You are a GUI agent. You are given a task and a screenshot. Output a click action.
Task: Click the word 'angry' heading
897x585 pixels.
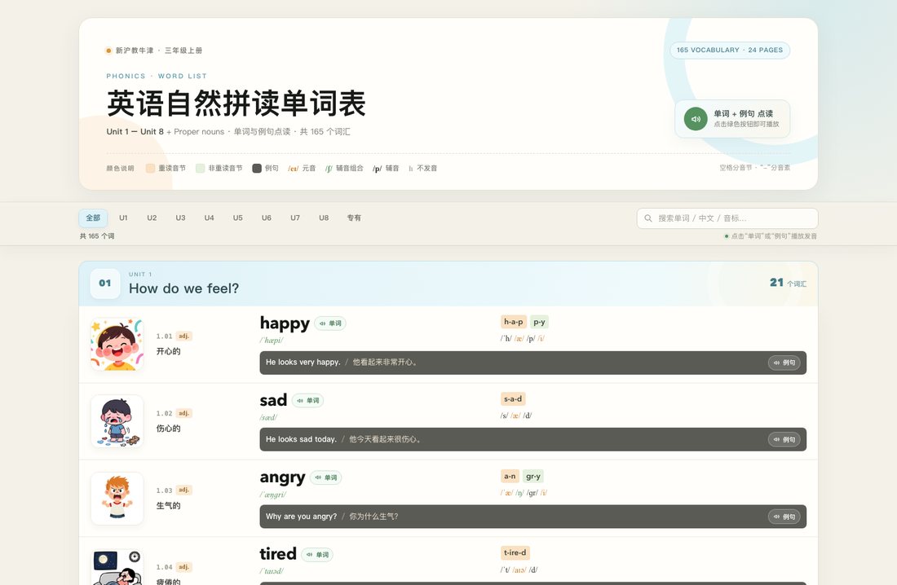coord(283,477)
